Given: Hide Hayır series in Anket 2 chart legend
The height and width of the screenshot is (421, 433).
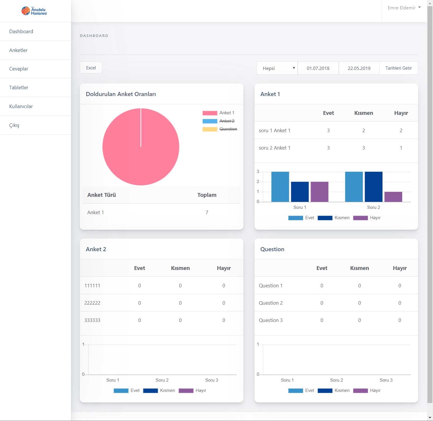Looking at the screenshot, I should pos(186,390).
